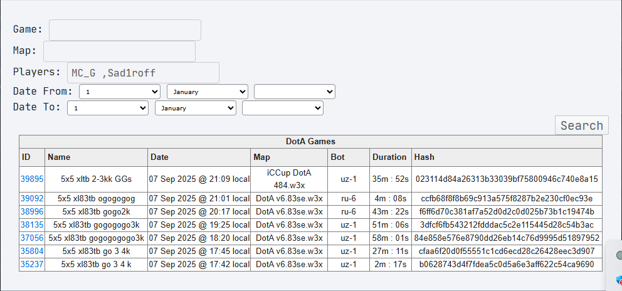
Task: Open the Date From day dropdown
Action: pos(120,92)
